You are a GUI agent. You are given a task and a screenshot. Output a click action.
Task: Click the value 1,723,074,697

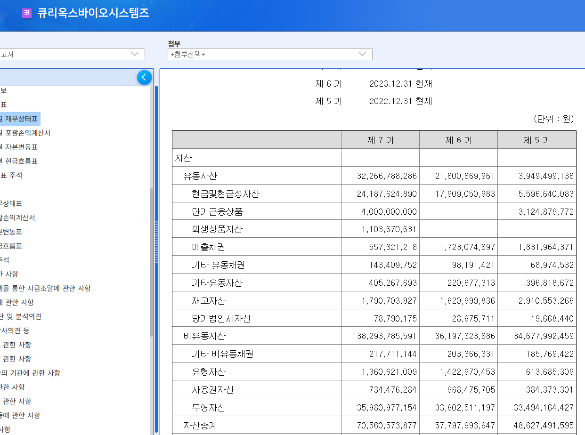467,247
